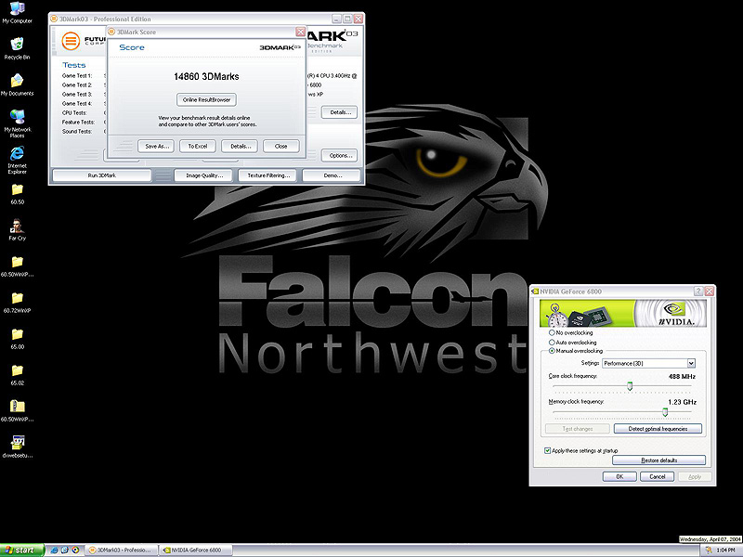Click the greyed Apply button

point(695,476)
